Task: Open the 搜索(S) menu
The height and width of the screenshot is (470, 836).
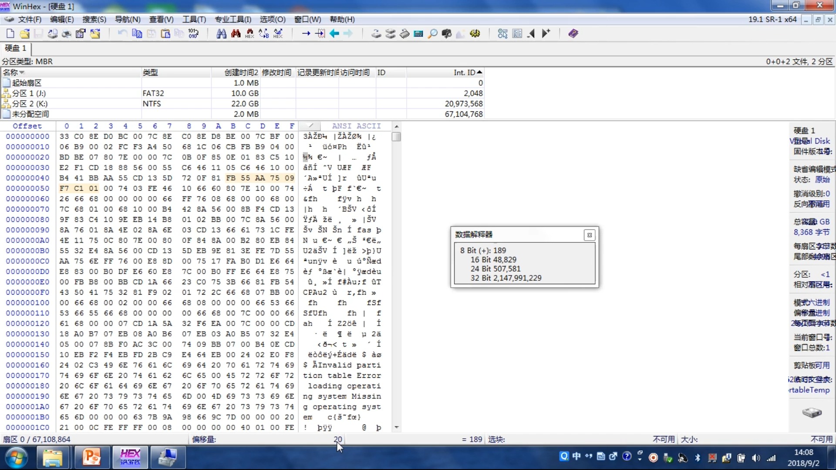Action: [x=94, y=20]
